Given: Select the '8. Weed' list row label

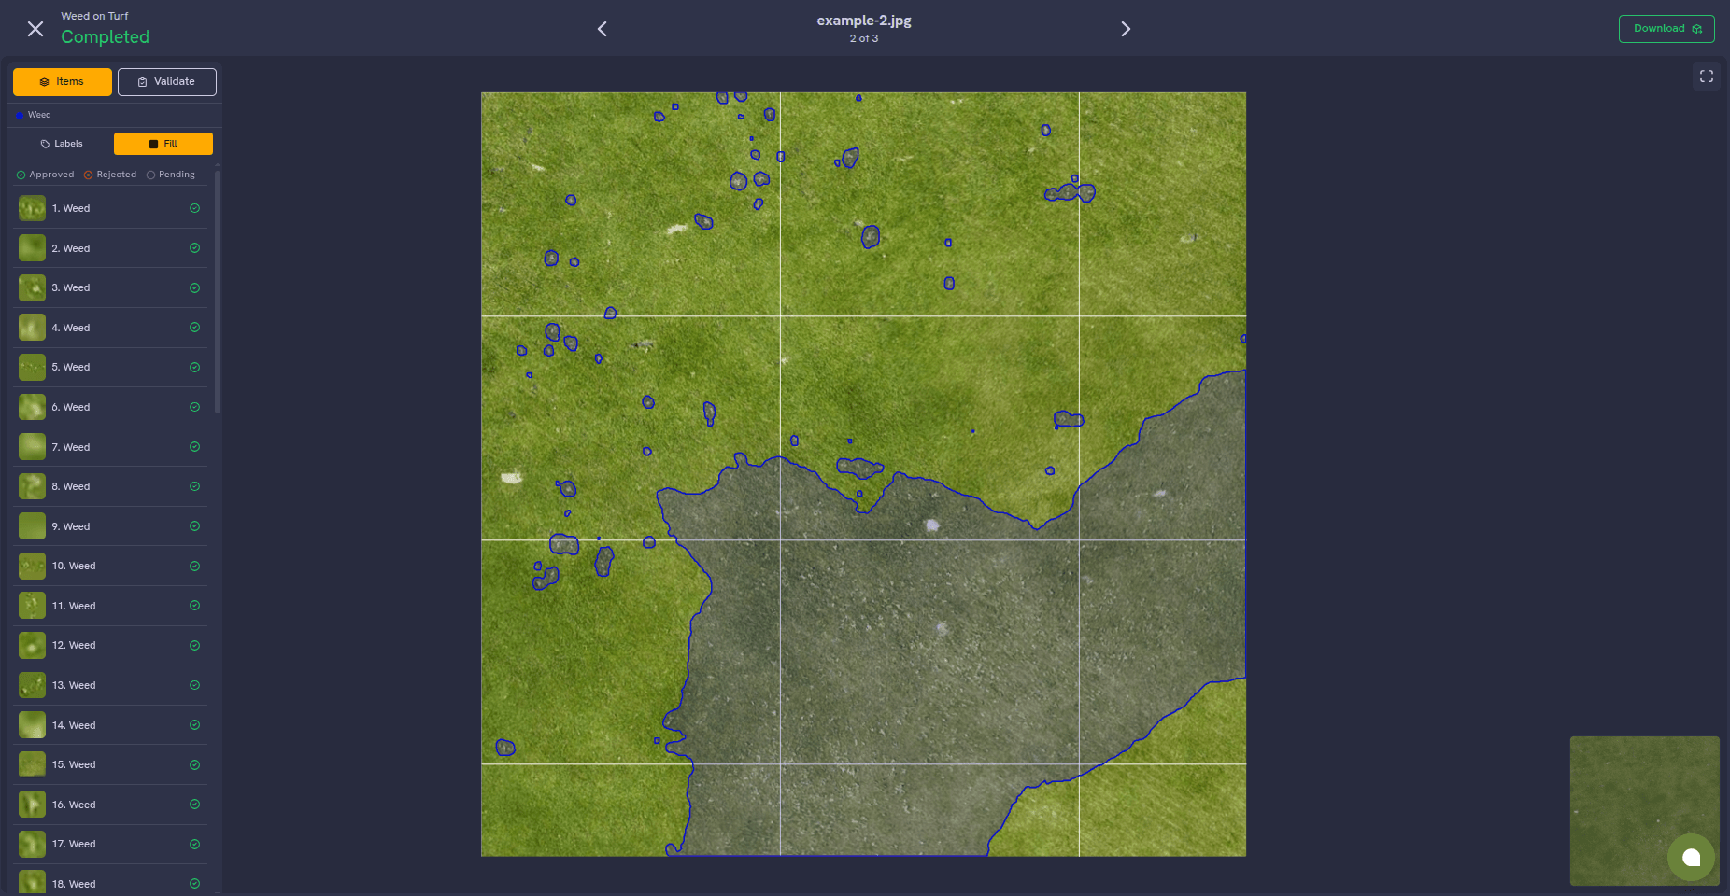Looking at the screenshot, I should point(71,486).
